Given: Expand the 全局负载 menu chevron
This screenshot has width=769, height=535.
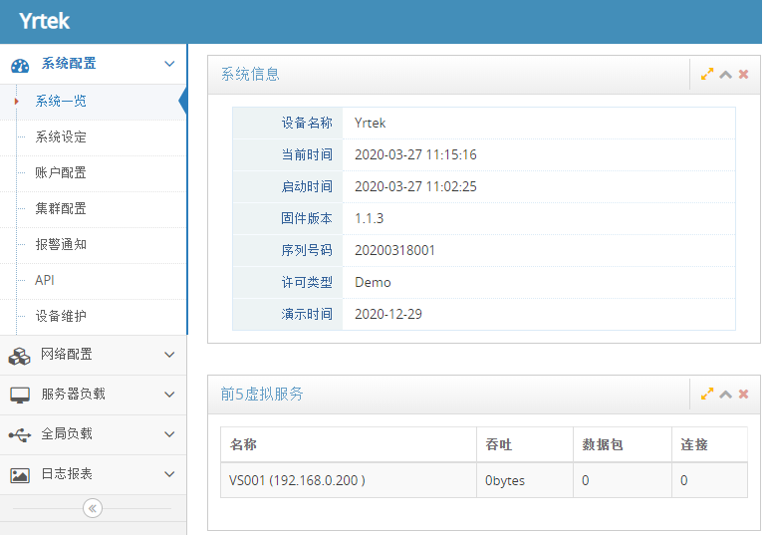Looking at the screenshot, I should point(169,434).
